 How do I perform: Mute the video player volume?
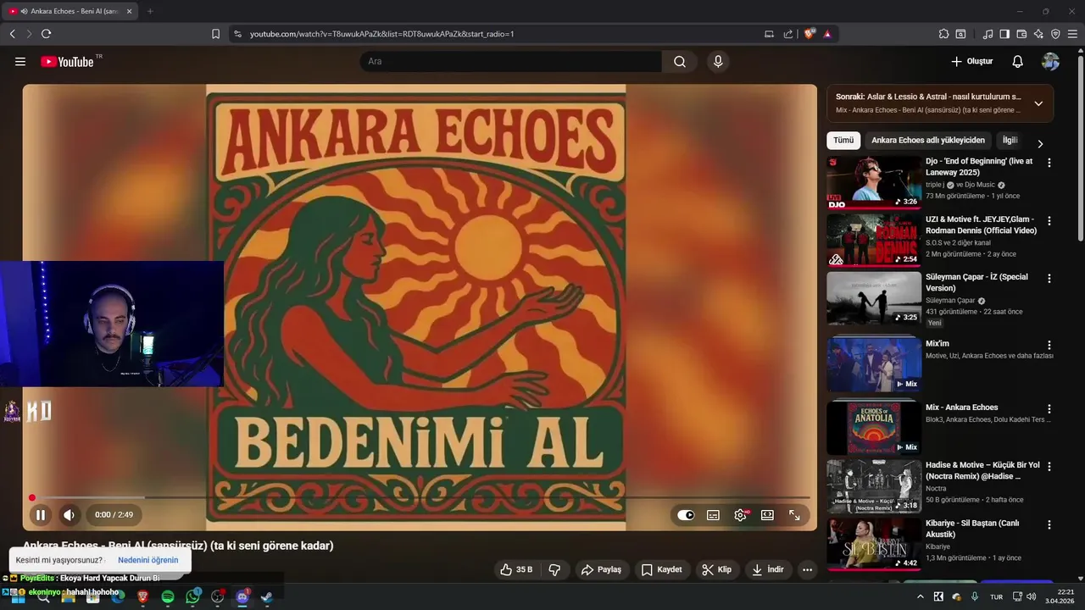coord(70,514)
